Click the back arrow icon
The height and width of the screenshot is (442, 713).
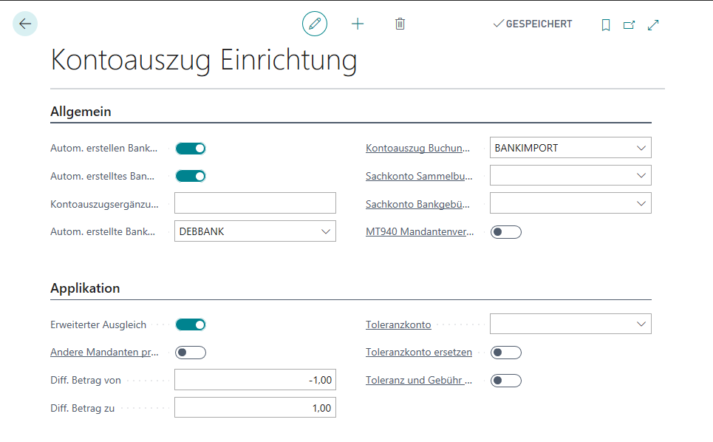click(x=25, y=24)
